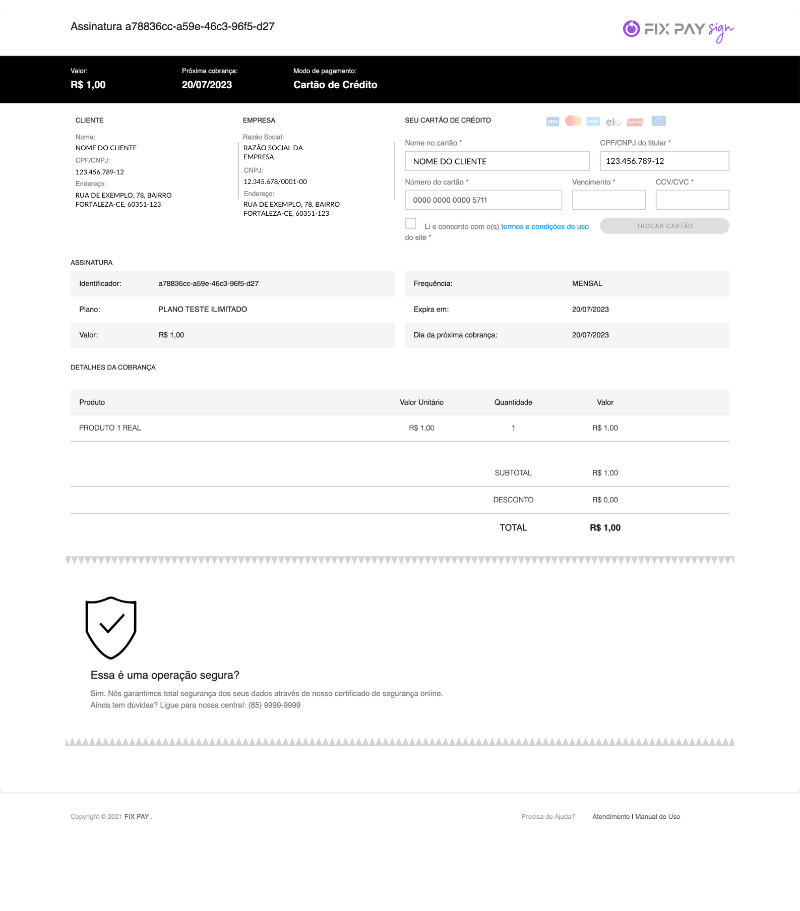
Task: Focus the Número do cartão field
Action: pos(483,200)
